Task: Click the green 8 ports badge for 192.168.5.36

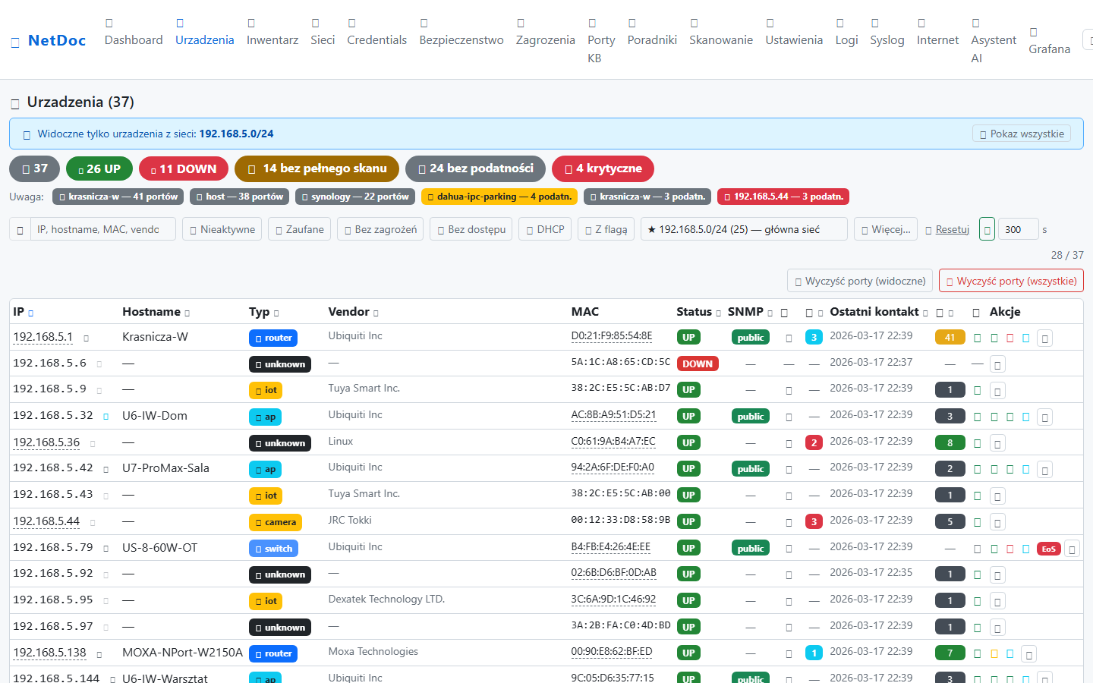Action: point(950,443)
